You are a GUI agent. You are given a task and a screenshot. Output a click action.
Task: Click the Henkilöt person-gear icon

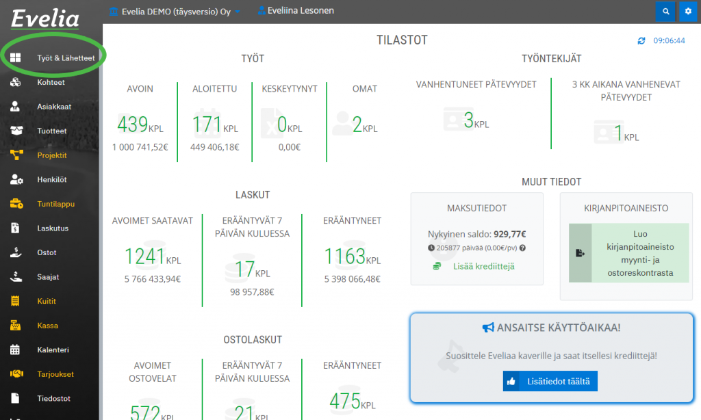click(x=16, y=179)
